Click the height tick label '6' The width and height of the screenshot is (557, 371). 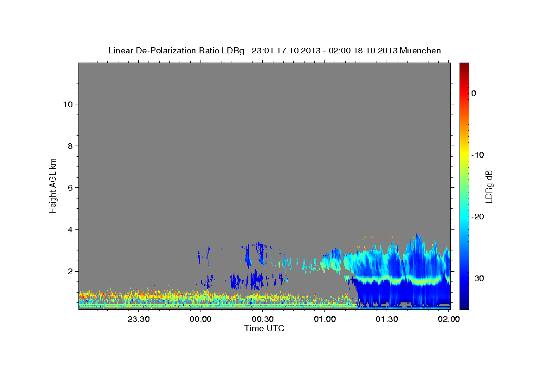[71, 187]
